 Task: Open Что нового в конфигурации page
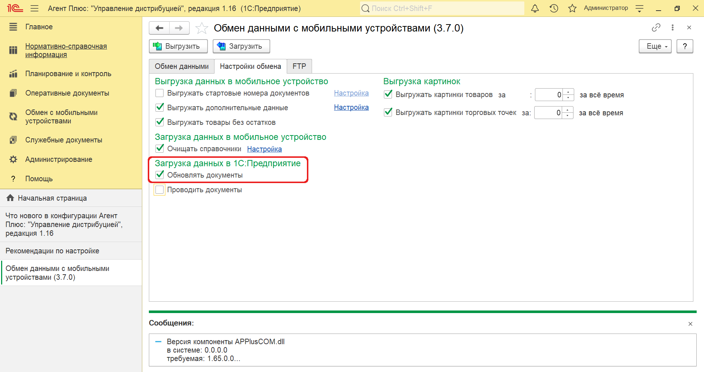tap(71, 224)
